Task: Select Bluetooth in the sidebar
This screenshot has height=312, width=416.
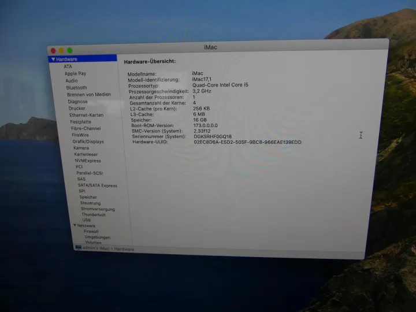Action: 76,88
